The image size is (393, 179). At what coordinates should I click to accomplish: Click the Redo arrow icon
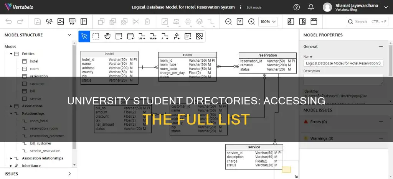[20, 21]
